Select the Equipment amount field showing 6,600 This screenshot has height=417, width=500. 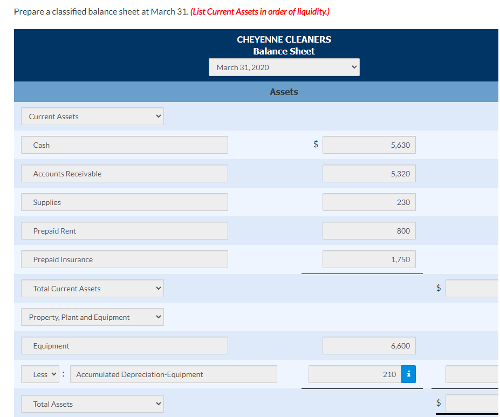(368, 345)
